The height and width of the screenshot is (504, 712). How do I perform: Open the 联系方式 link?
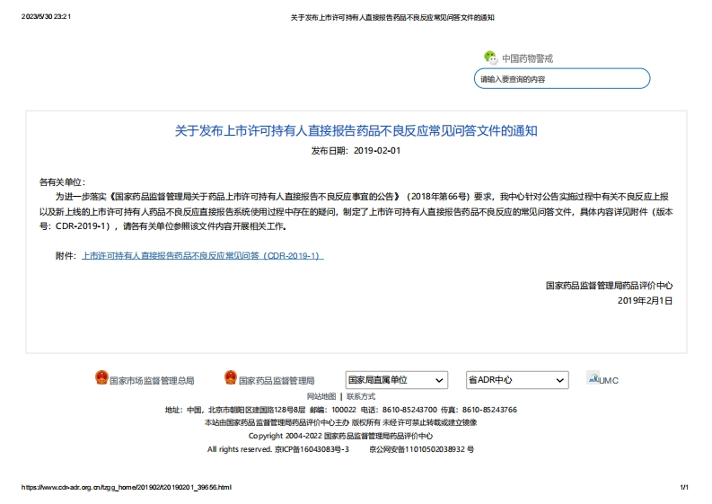[361, 396]
